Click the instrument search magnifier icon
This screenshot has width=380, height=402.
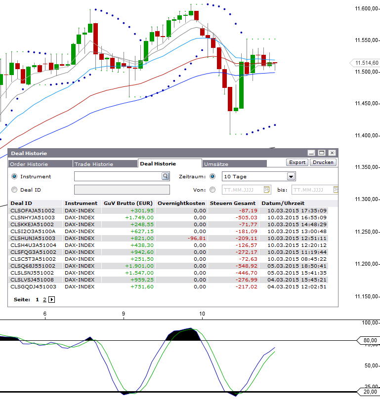click(166, 176)
